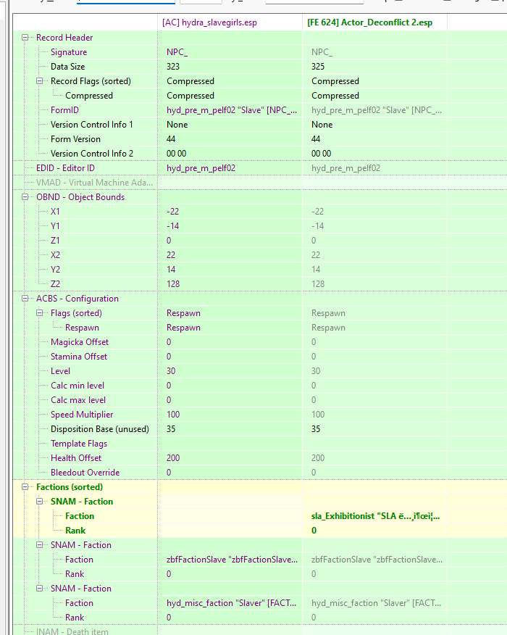Viewport: 507px width, 635px height.
Task: Click zbfFactionSlave value in hydra_slavegirls column
Action: click(232, 560)
